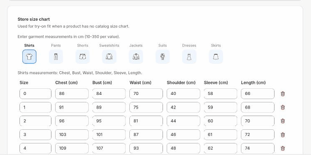Edit Waist value 75 for size 1
Viewport: 311px width, 155px height.
tap(146, 107)
